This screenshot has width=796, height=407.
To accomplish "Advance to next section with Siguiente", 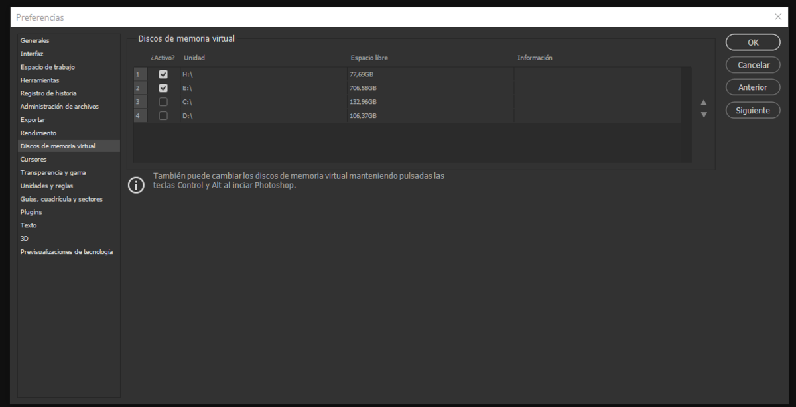I will 753,111.
